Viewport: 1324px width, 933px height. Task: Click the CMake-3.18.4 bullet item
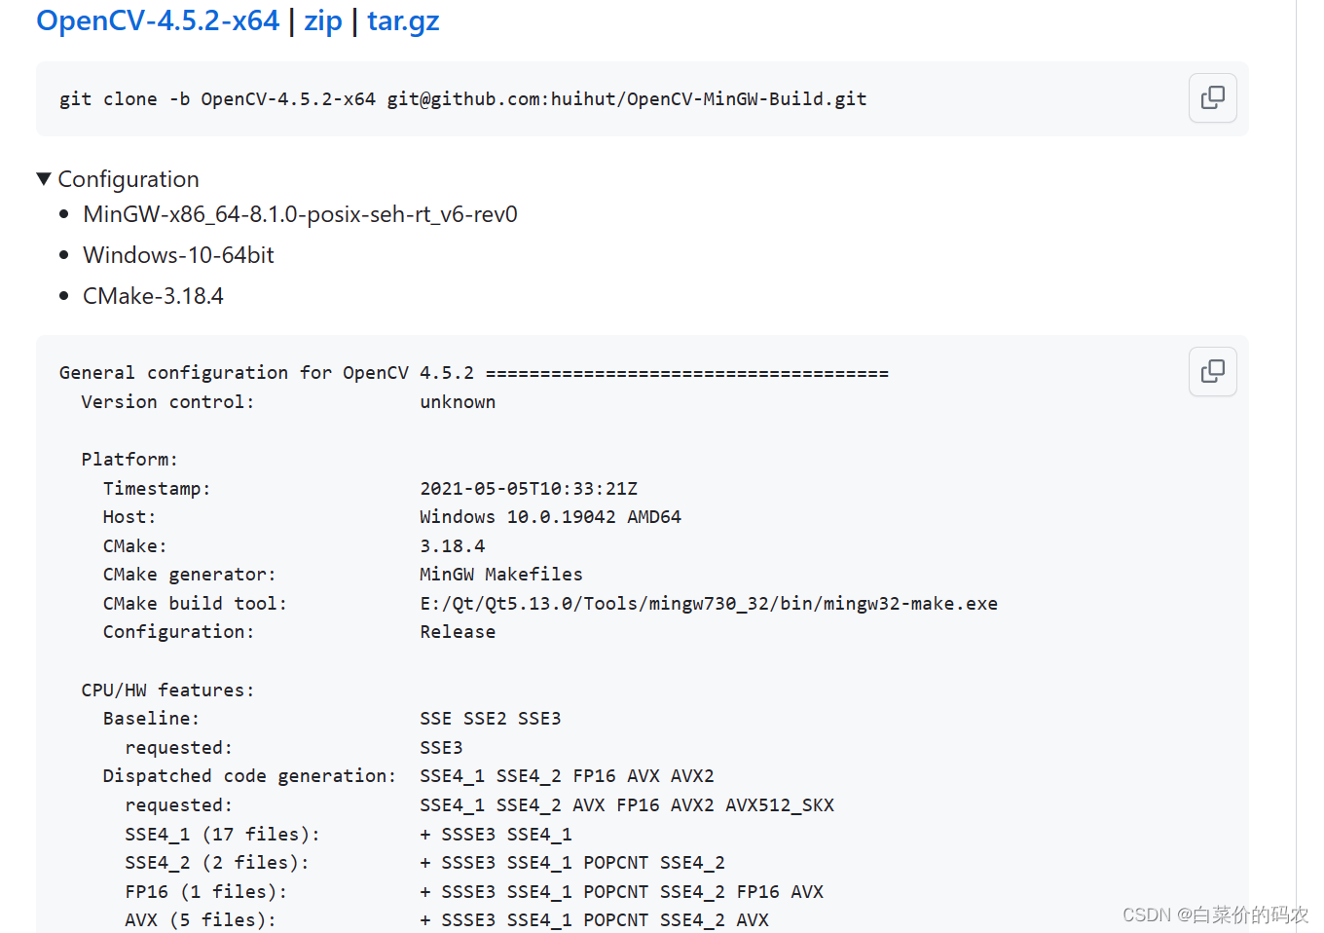point(153,296)
